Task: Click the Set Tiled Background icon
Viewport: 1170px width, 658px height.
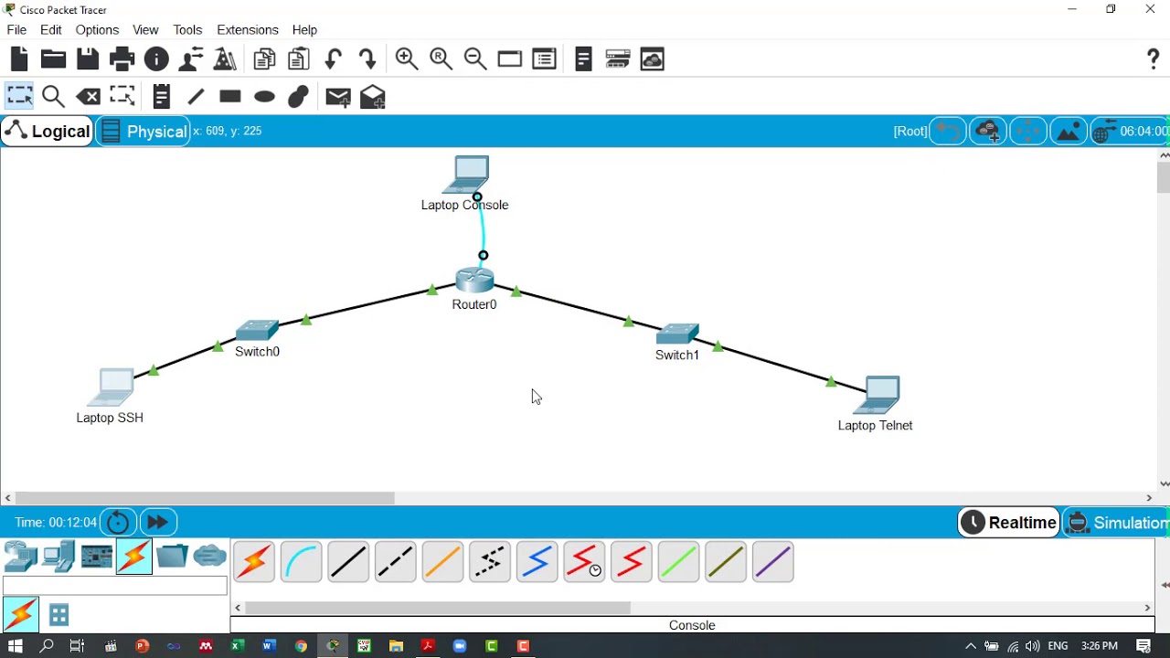Action: pyautogui.click(x=1069, y=132)
